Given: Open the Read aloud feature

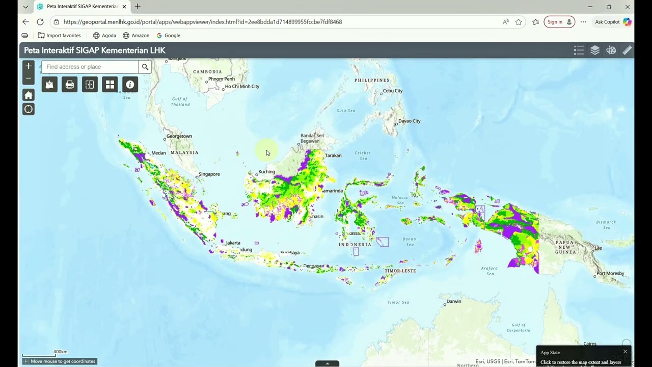Looking at the screenshot, I should tap(505, 22).
